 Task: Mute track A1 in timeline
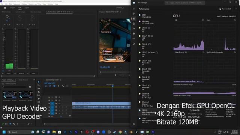(60, 107)
